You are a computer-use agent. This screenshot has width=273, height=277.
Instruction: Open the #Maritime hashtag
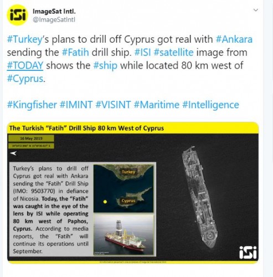coord(156,105)
